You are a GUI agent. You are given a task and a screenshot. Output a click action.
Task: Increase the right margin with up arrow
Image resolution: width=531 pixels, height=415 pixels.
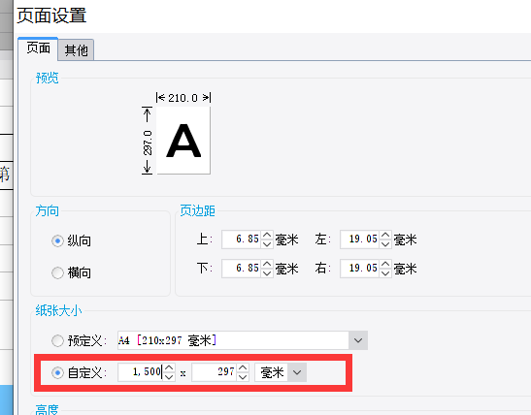pos(385,264)
